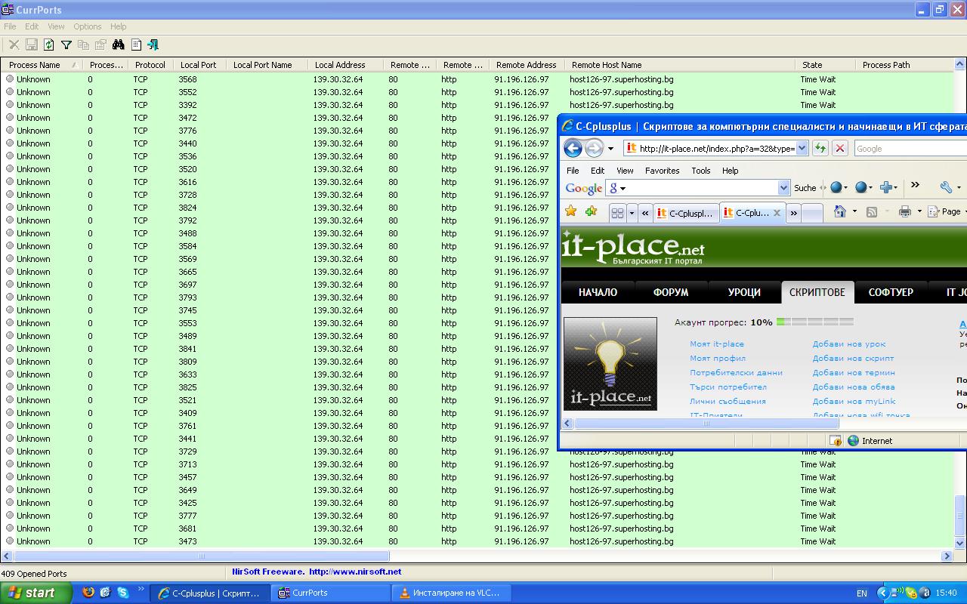Open CurrPorts View menu
The height and width of the screenshot is (604, 967).
[x=56, y=26]
